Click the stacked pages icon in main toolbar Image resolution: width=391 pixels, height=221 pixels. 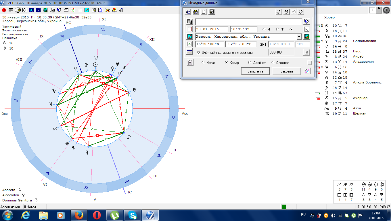point(66,10)
